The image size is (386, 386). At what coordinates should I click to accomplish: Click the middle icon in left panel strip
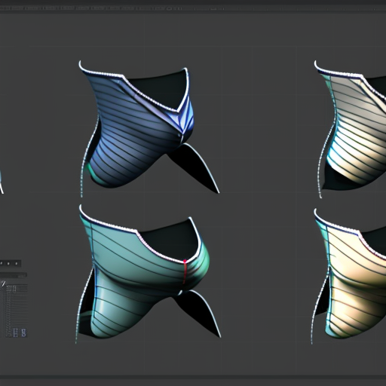tap(8, 263)
